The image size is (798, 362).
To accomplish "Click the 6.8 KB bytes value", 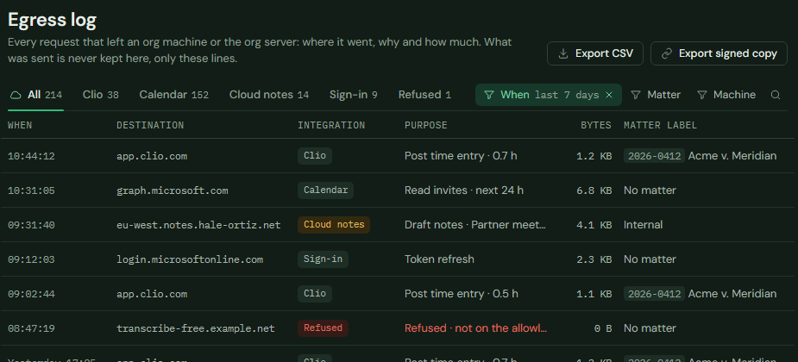I will click(x=594, y=190).
